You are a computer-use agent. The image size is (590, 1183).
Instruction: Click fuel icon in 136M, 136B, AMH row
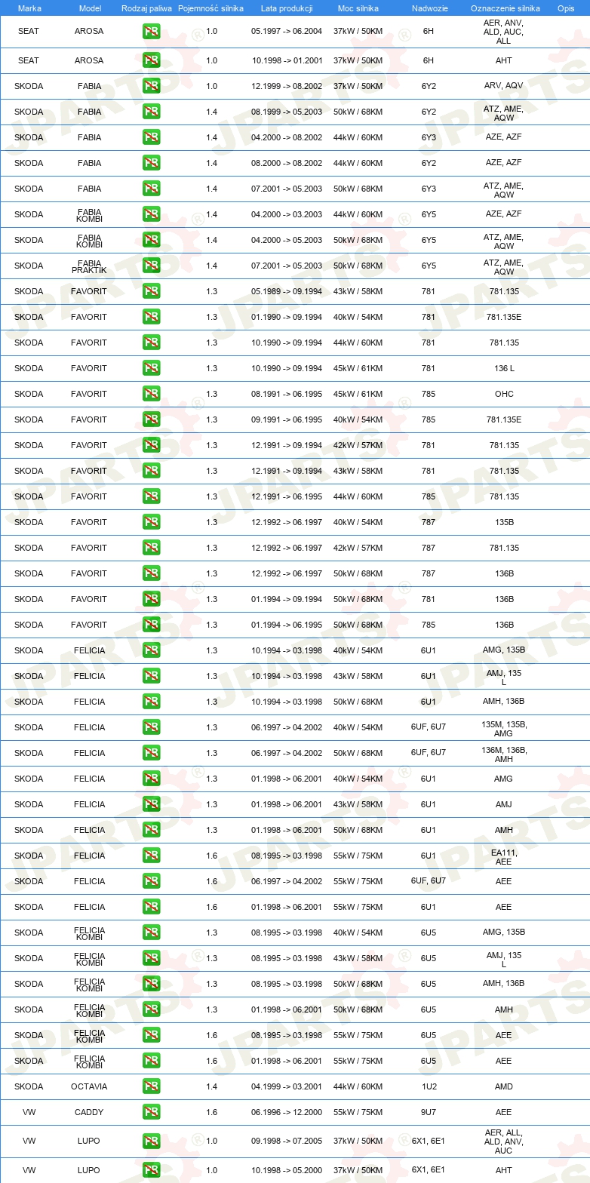click(x=151, y=752)
